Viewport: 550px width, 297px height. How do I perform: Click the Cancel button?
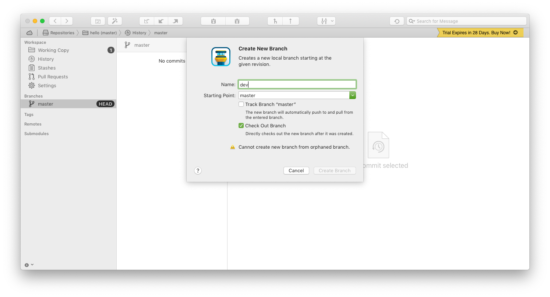(296, 170)
